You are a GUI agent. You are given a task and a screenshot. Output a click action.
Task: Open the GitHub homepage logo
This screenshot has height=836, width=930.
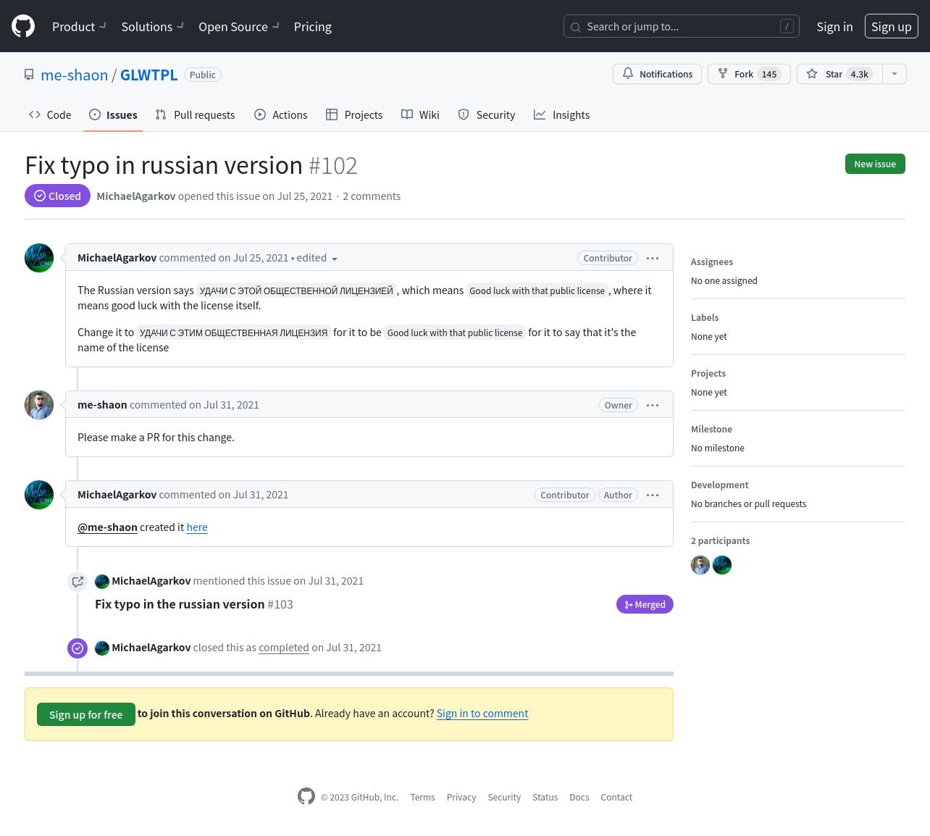click(x=23, y=26)
